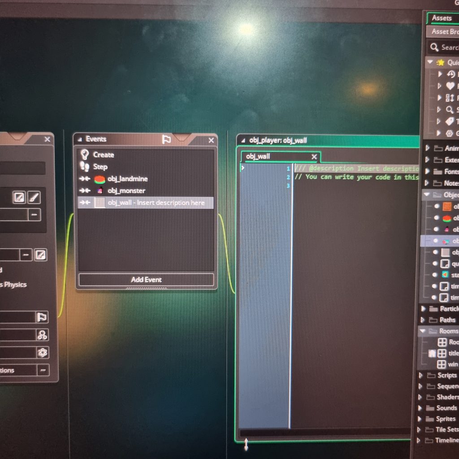Expand the Scripts folder
Viewport: 459px width, 459px height.
point(420,375)
